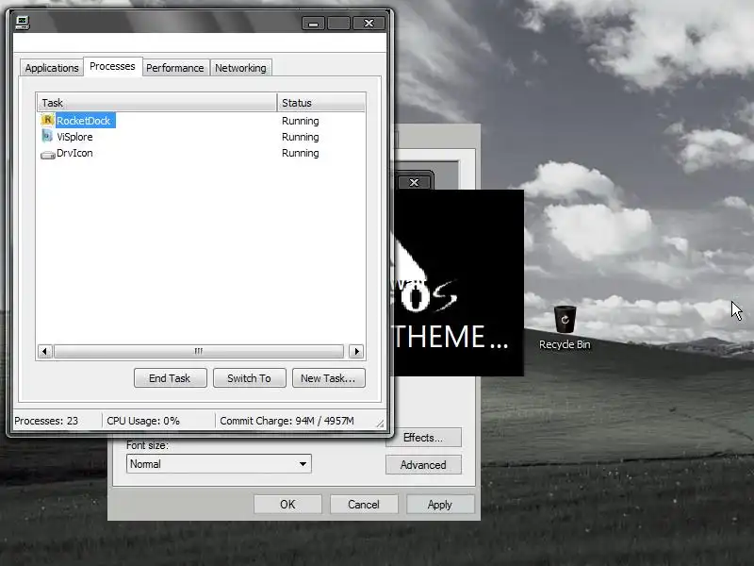Select the ViSplore task row
754x566 pixels.
click(201, 137)
